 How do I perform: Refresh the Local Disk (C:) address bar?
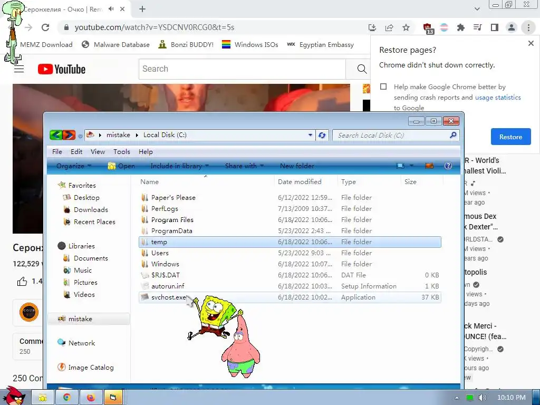(322, 136)
